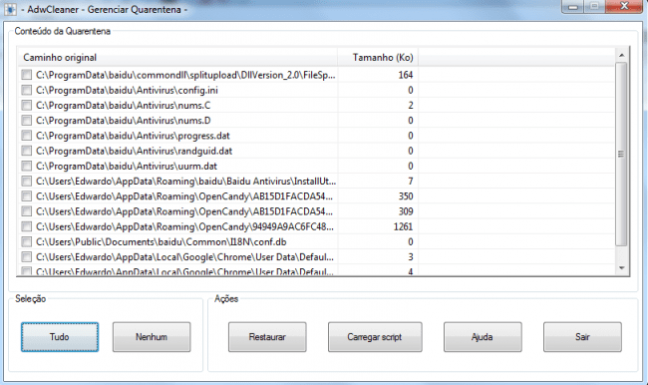Toggle the checkbox for Antivirus\progress.dat
The image size is (648, 385).
(x=27, y=136)
